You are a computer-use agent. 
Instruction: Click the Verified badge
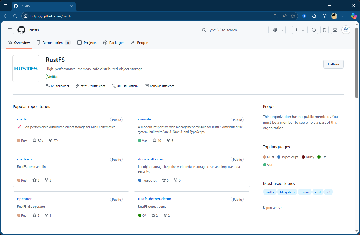pos(53,76)
